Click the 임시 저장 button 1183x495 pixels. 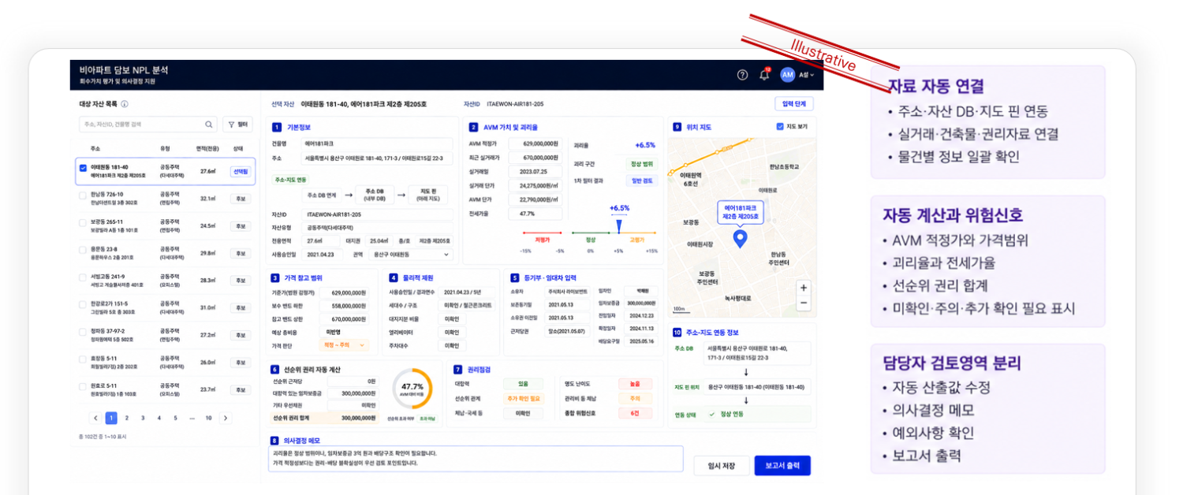click(x=722, y=466)
